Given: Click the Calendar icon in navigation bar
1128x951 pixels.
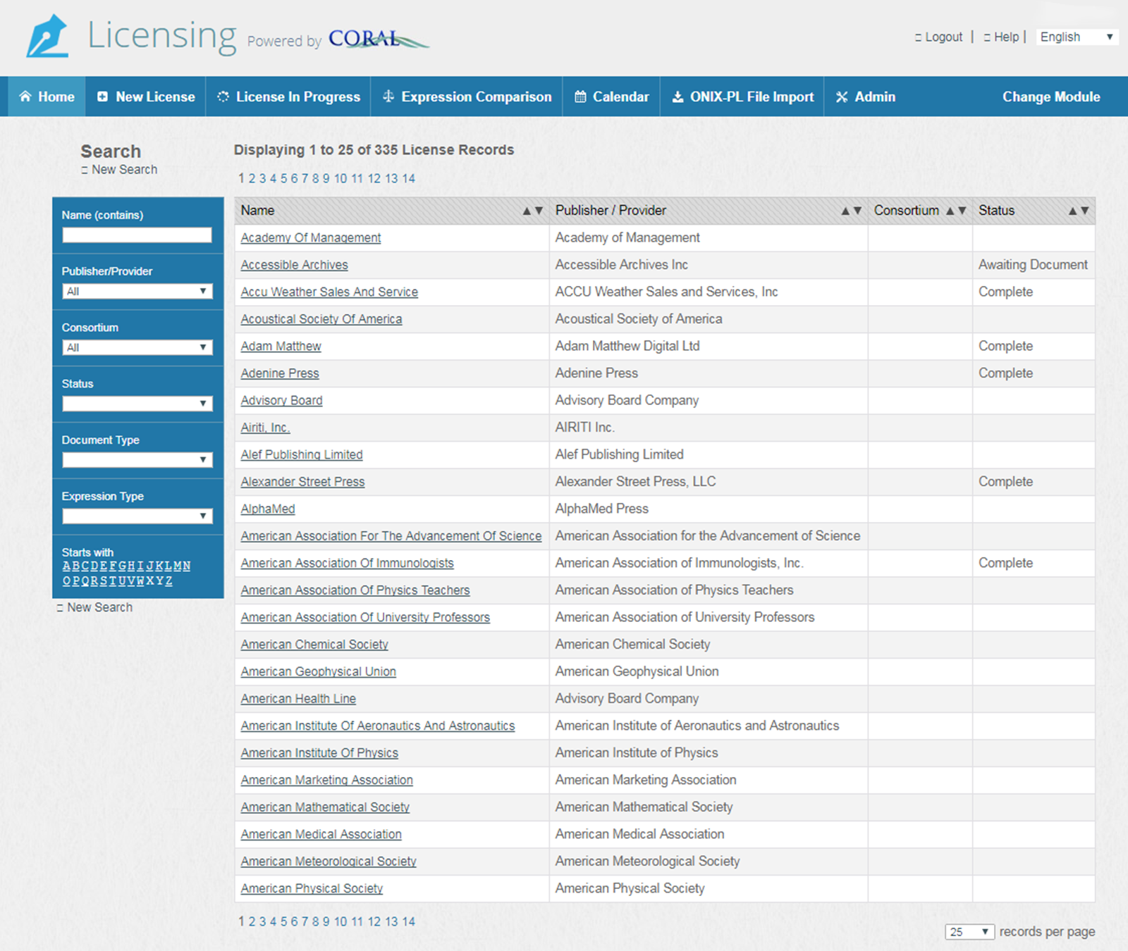Looking at the screenshot, I should (580, 97).
